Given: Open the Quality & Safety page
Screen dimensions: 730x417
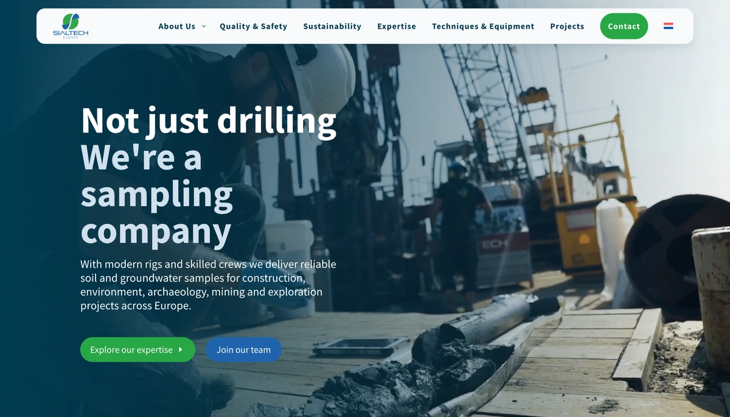Looking at the screenshot, I should click(253, 26).
